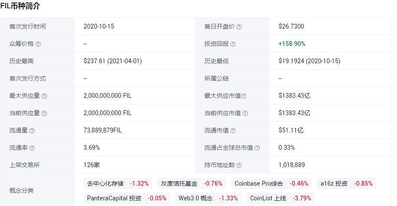The width and height of the screenshot is (397, 206).
Task: Click help icon next to 当前供应市值
Action: 245,113
